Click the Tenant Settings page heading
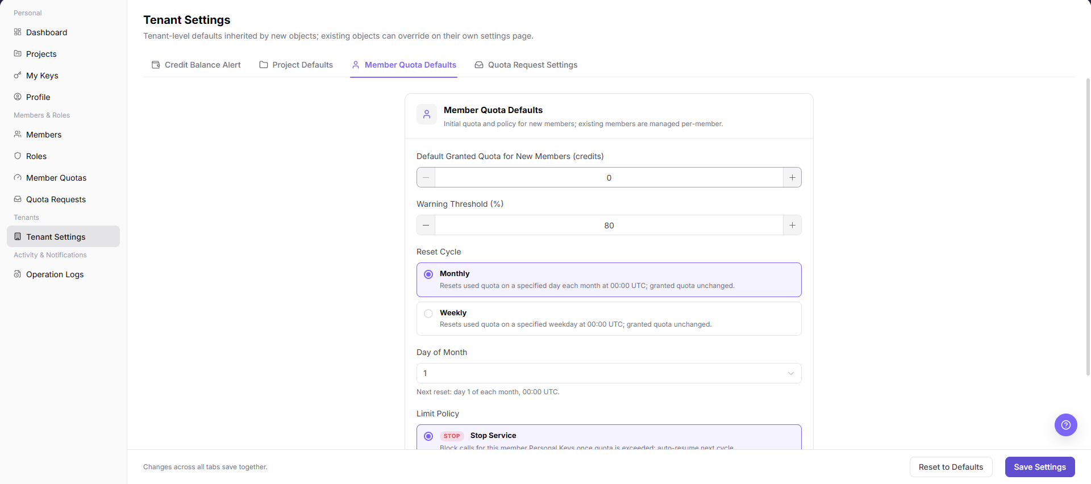 coord(186,20)
